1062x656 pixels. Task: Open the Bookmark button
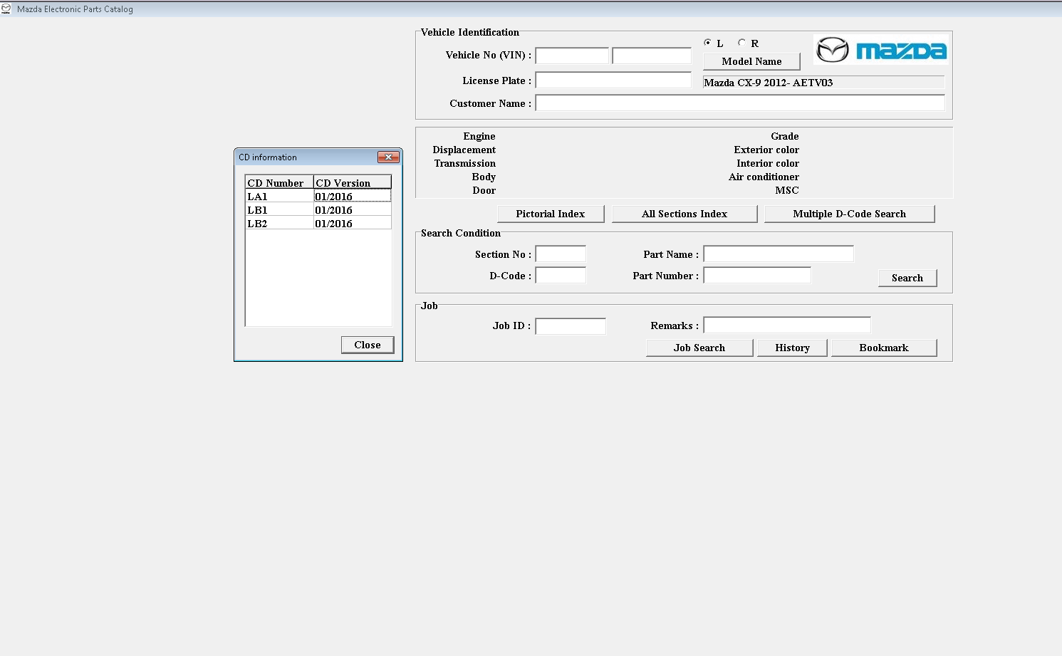(x=884, y=348)
